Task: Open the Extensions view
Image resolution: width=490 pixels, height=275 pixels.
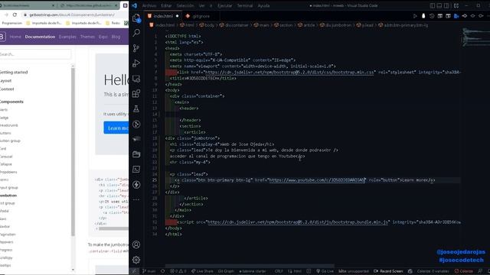Action: (136, 93)
